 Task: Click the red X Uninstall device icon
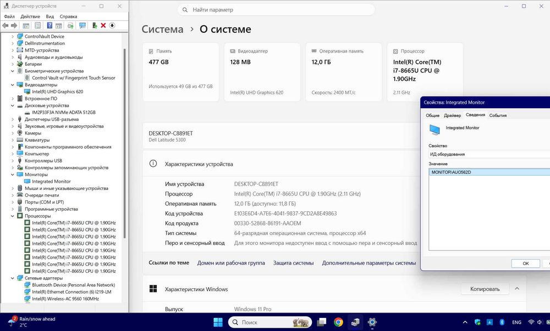(x=103, y=26)
